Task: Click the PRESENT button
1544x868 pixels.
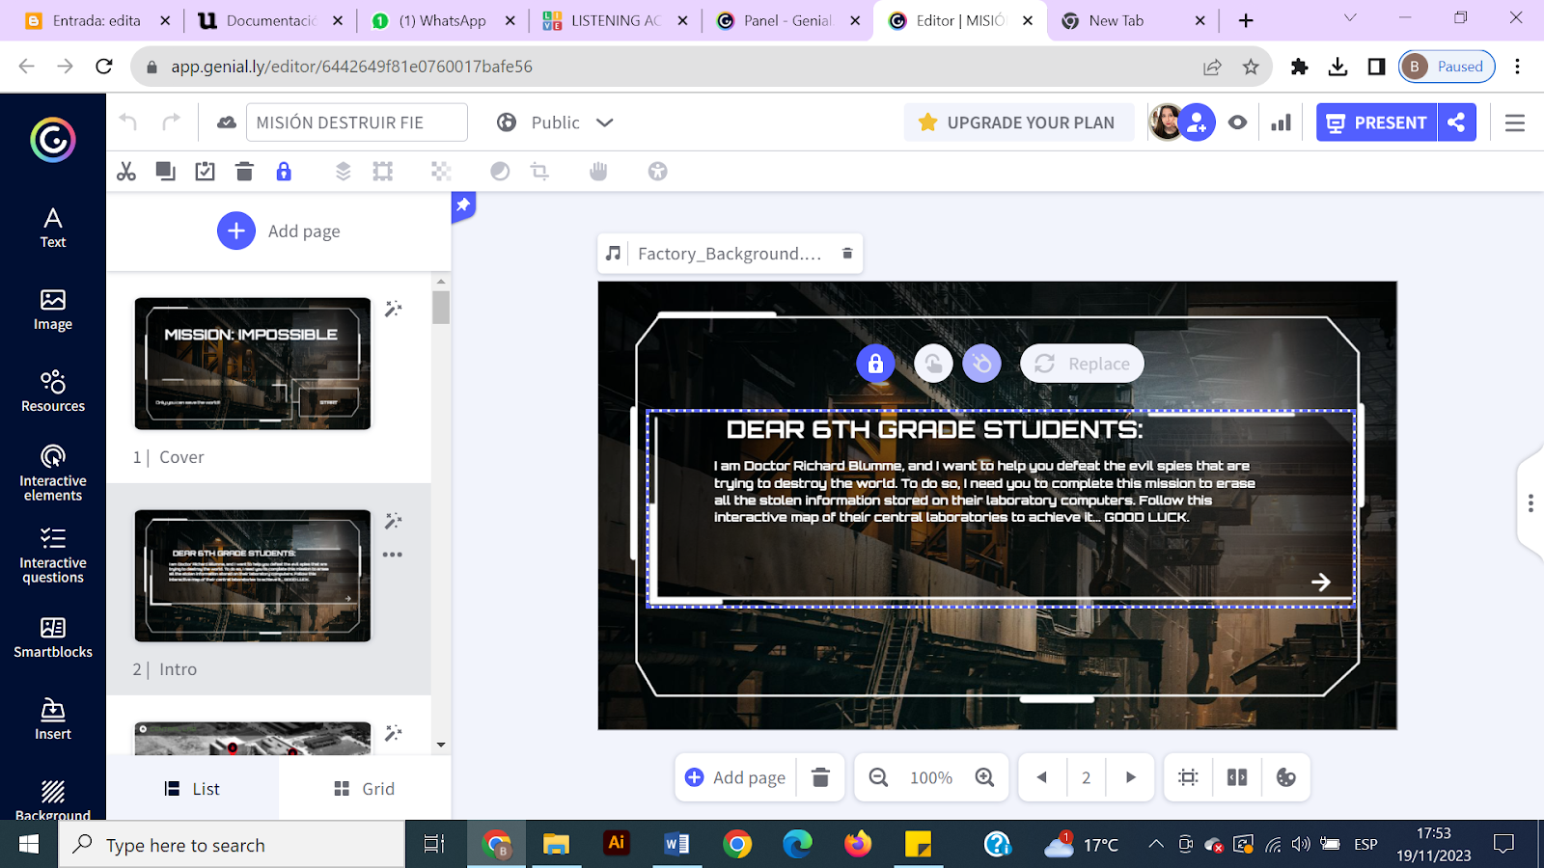Action: coord(1377,122)
